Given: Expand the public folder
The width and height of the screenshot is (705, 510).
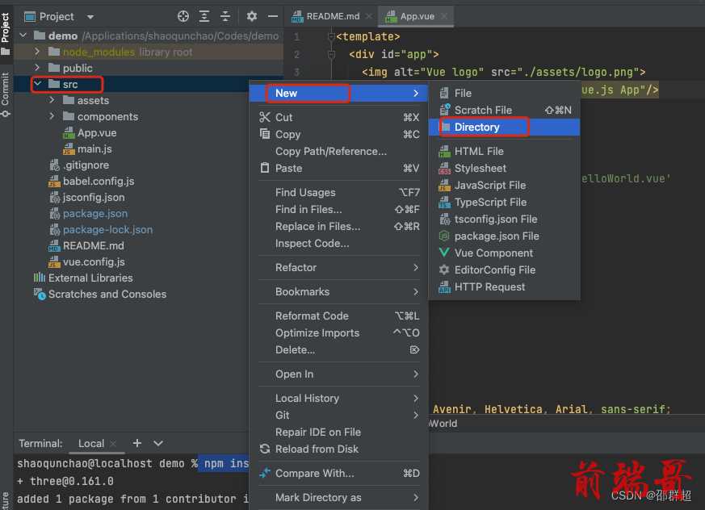Looking at the screenshot, I should (37, 68).
